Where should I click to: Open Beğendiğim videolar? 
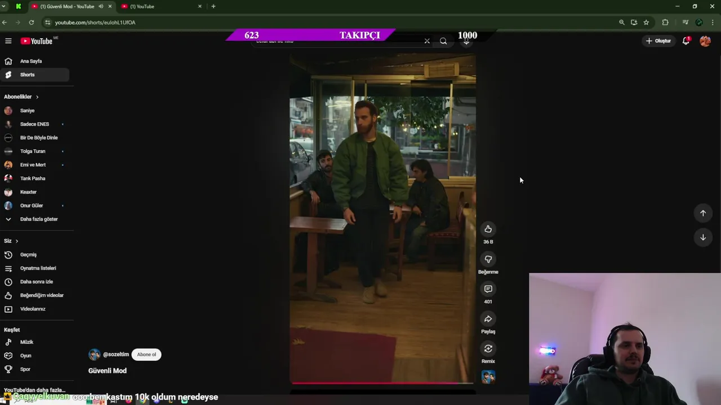click(35, 295)
